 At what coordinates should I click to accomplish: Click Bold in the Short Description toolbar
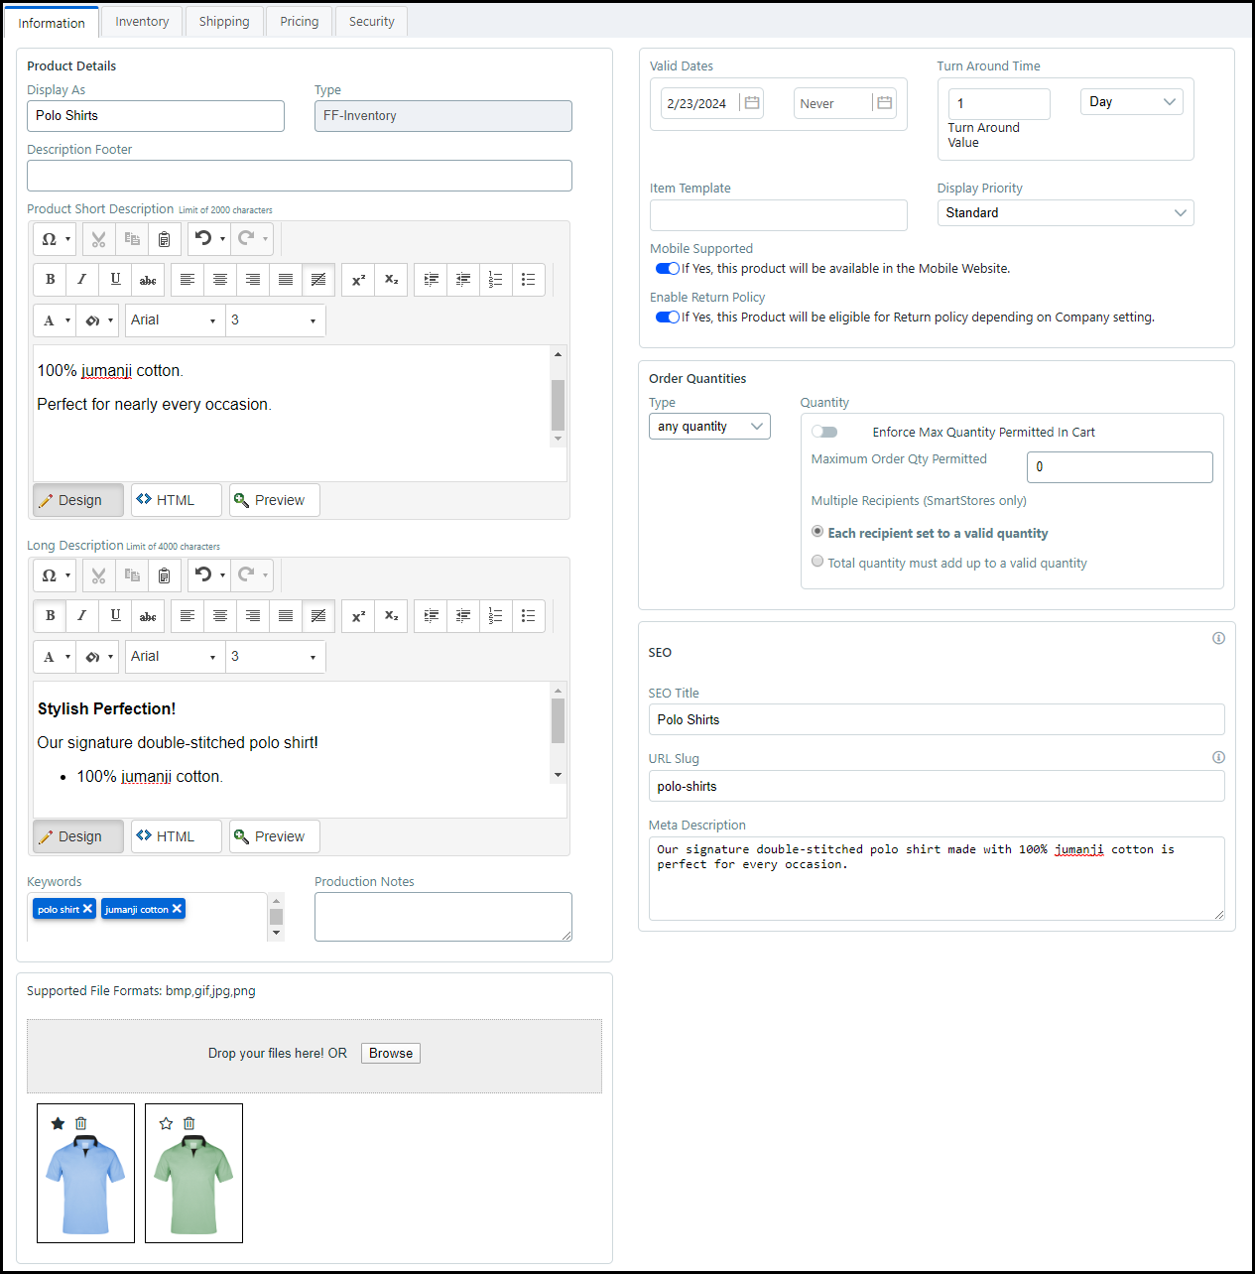50,280
